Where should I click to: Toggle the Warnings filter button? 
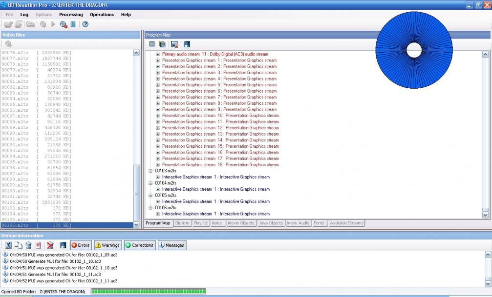(107, 245)
